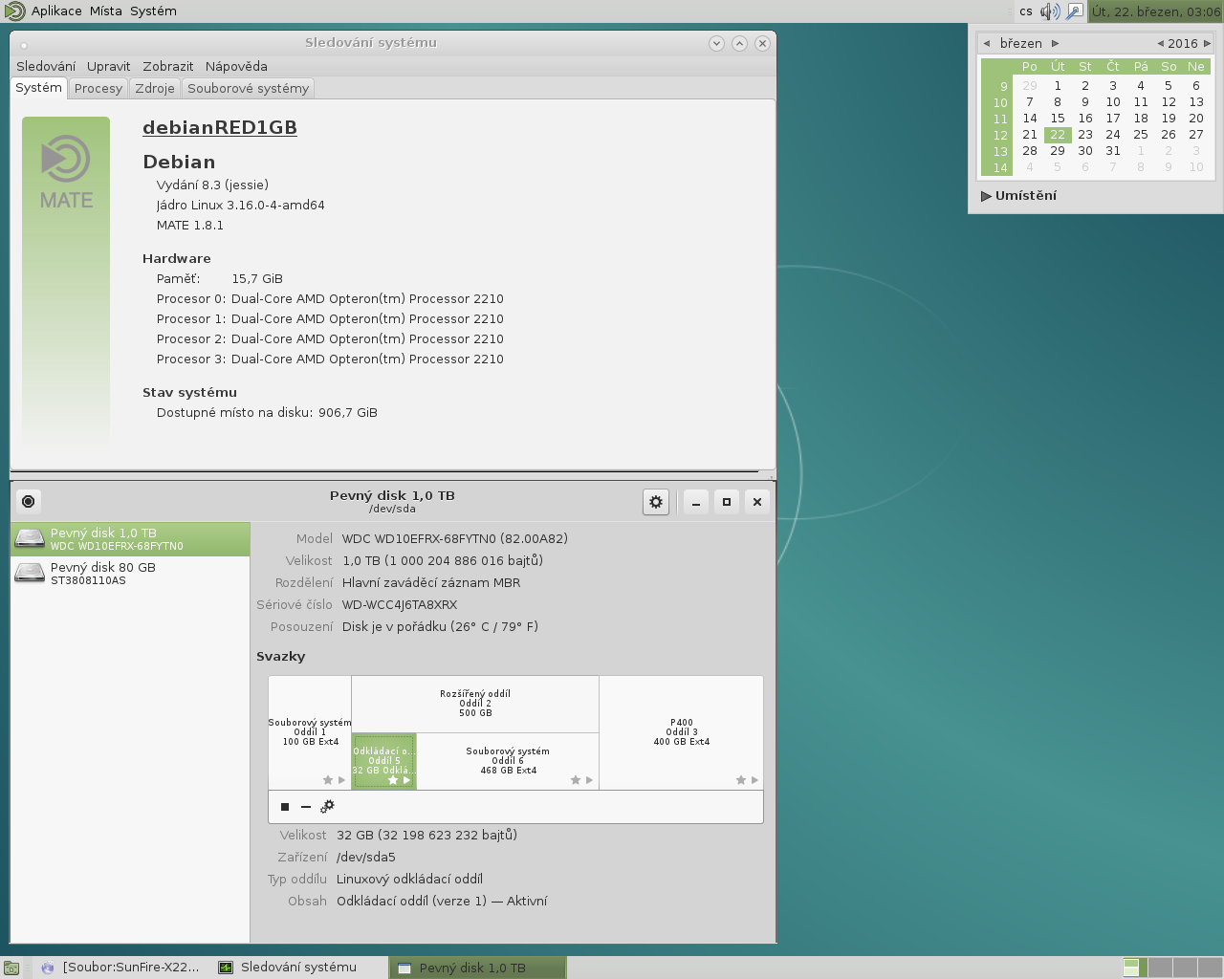Delete partition using the minus icon
1224x979 pixels.
coord(306,807)
